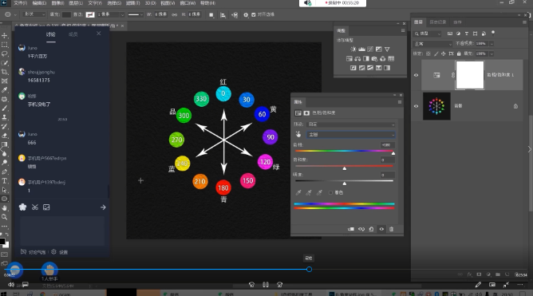Add a Levels adjustment from Adjustments panel

coord(361,49)
